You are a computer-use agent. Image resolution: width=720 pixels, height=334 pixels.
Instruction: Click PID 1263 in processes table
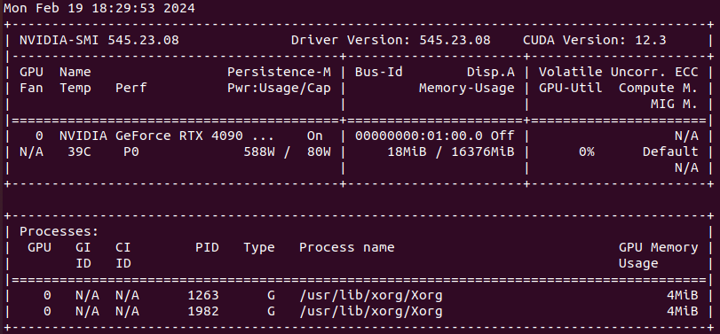pos(203,296)
